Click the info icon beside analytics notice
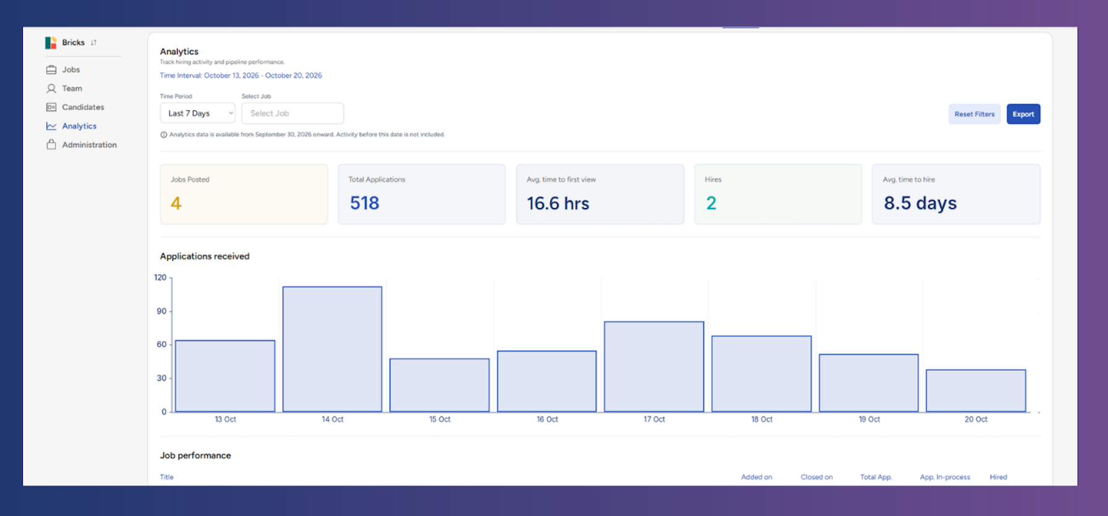Image resolution: width=1108 pixels, height=516 pixels. (x=164, y=135)
